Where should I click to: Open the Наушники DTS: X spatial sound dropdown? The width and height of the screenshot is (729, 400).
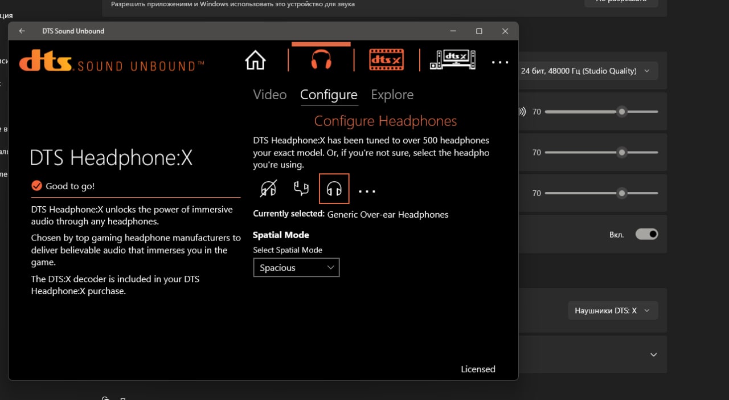point(613,311)
